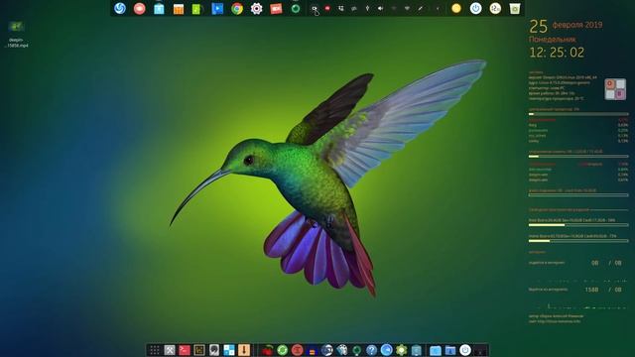The width and height of the screenshot is (635, 357).
Task: Click the green refresh arrows dock icon
Action: [282, 350]
